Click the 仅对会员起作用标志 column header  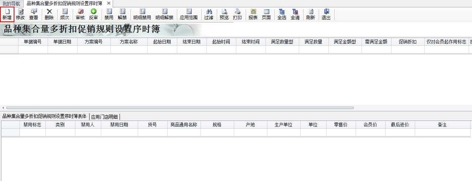click(x=447, y=42)
